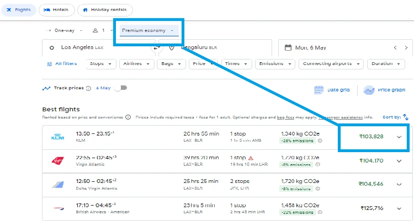The image size is (414, 221).
Task: Open the One-way trip type dropdown
Action: click(x=63, y=31)
